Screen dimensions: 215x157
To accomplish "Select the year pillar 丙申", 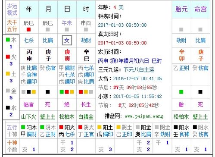I will point(29,55).
